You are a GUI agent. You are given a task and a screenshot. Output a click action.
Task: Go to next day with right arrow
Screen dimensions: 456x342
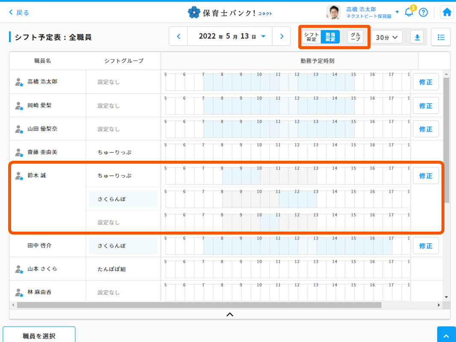click(x=281, y=37)
